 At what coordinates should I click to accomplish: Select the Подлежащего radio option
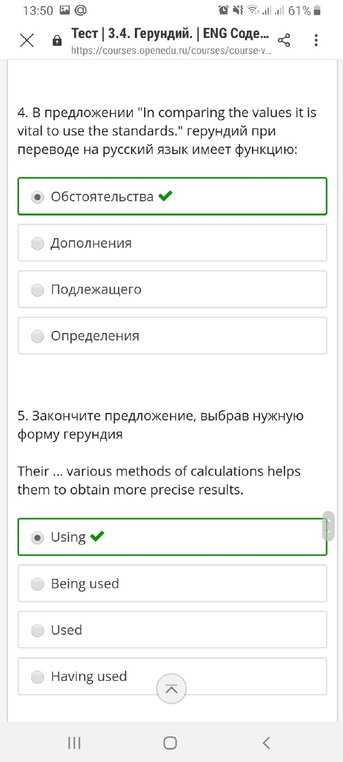172,290
